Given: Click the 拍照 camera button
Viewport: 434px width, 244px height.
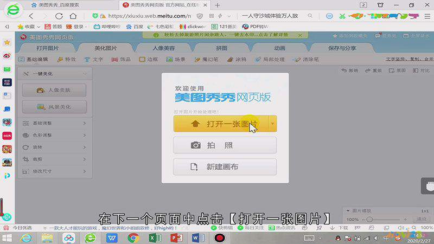Looking at the screenshot, I should pyautogui.click(x=225, y=145).
